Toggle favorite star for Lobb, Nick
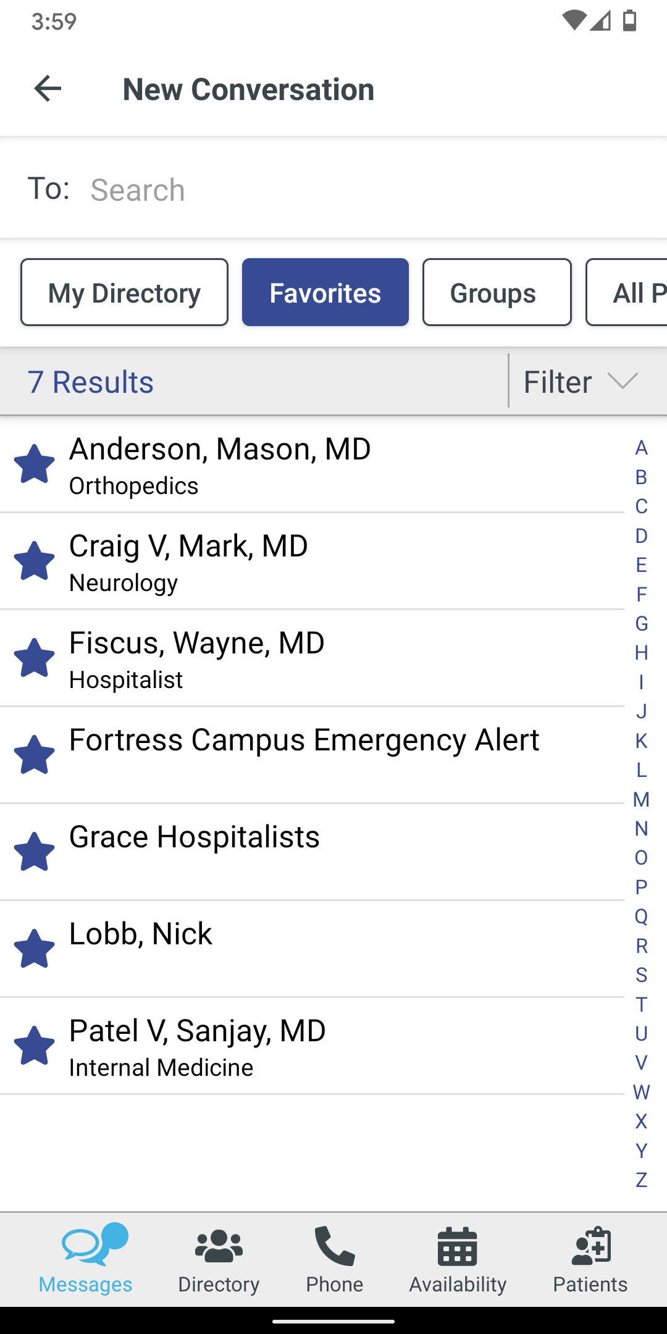 click(x=35, y=949)
